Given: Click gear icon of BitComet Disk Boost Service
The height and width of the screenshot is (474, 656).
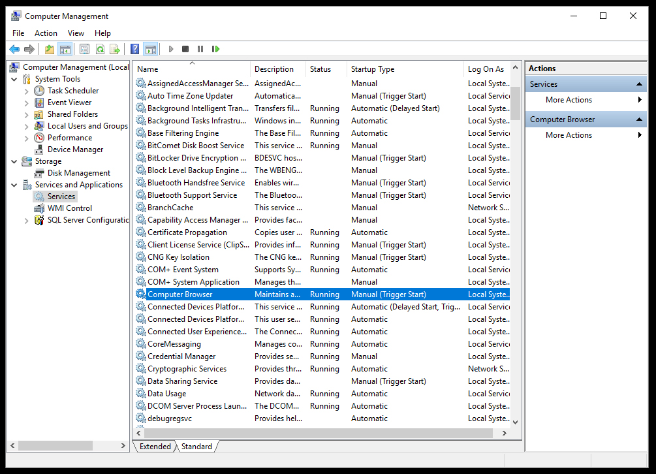Looking at the screenshot, I should (x=140, y=145).
